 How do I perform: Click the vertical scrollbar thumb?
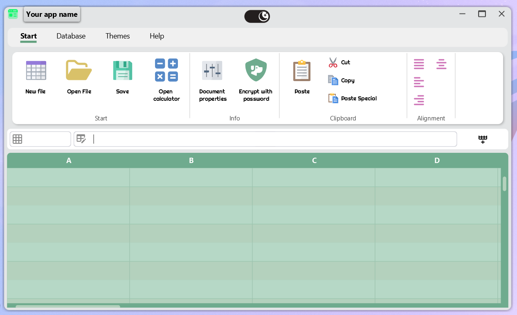505,184
